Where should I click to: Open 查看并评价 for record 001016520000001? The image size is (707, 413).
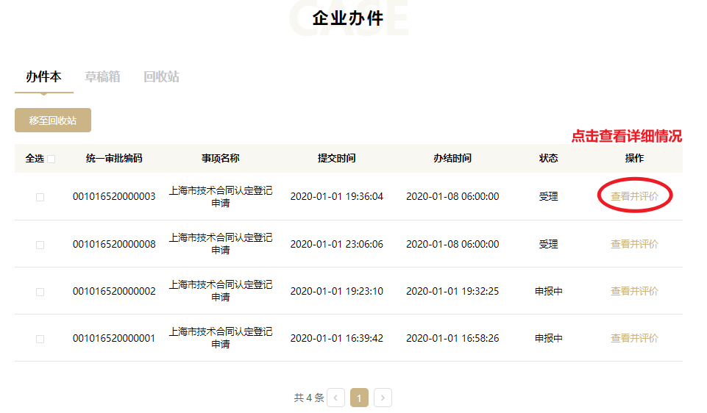(634, 338)
